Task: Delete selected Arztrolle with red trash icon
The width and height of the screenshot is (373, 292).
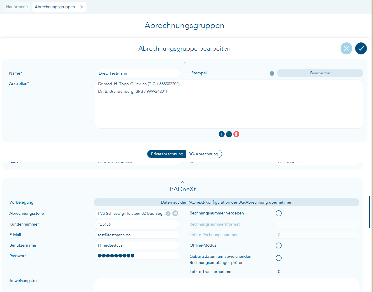Action: (x=236, y=134)
